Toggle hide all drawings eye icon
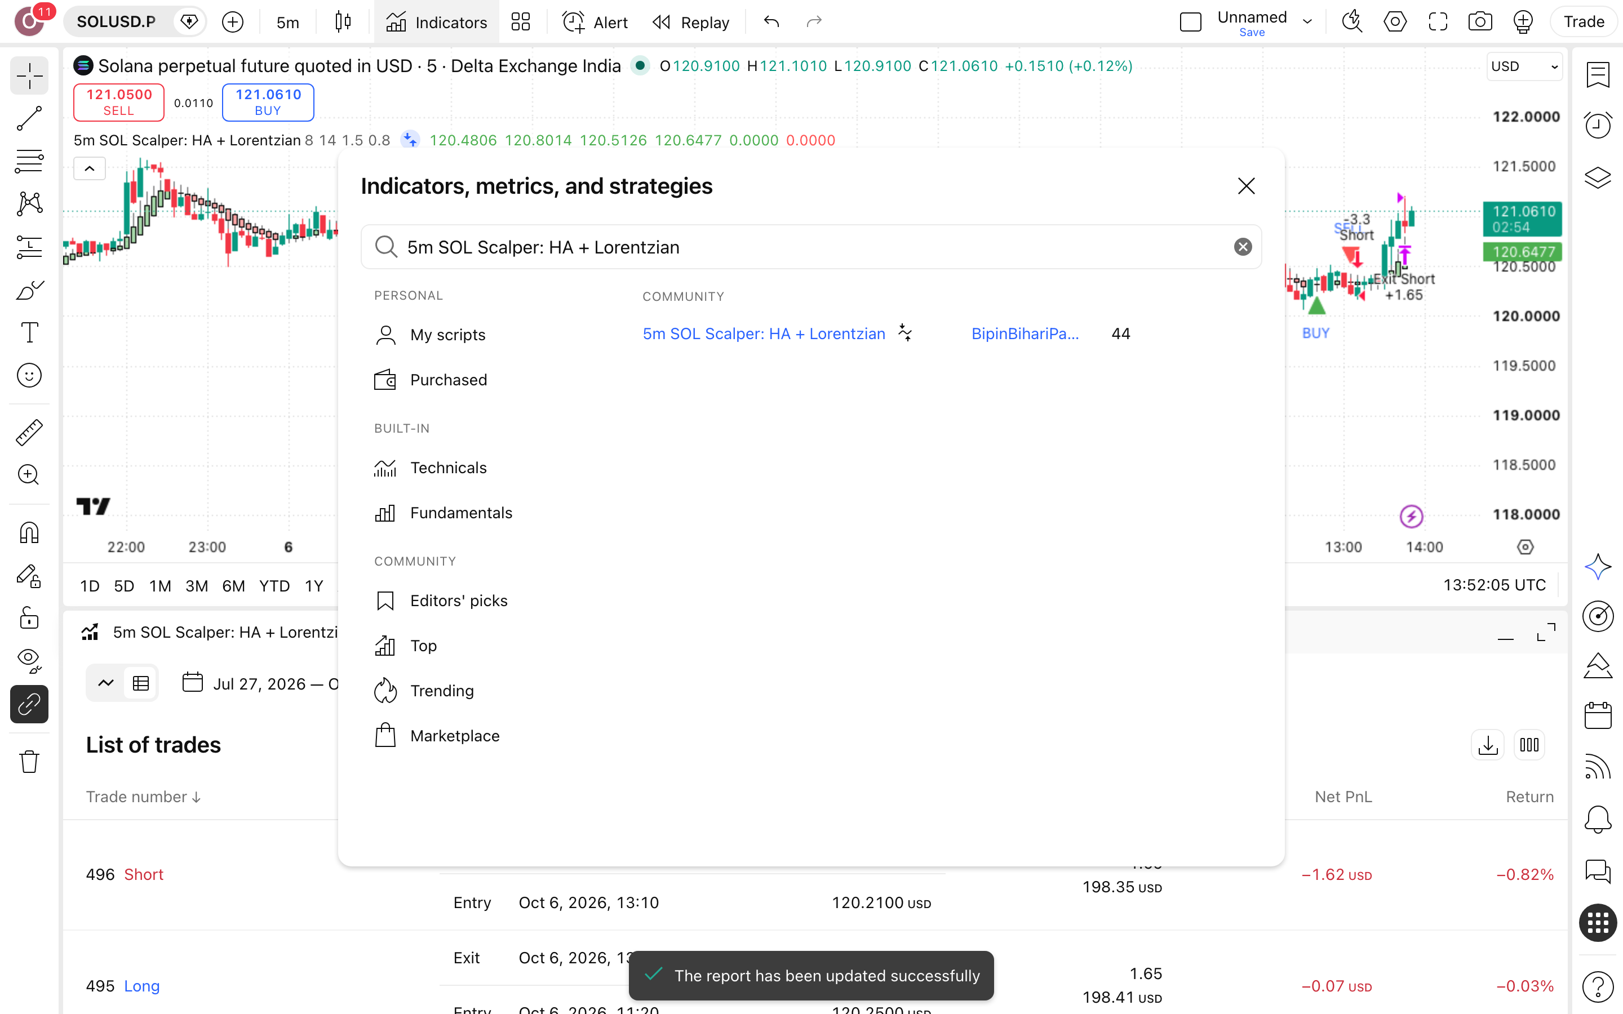 [x=29, y=661]
